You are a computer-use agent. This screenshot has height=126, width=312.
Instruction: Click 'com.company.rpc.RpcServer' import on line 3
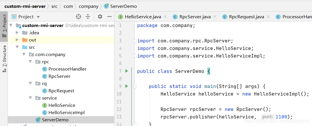[x=194, y=41]
